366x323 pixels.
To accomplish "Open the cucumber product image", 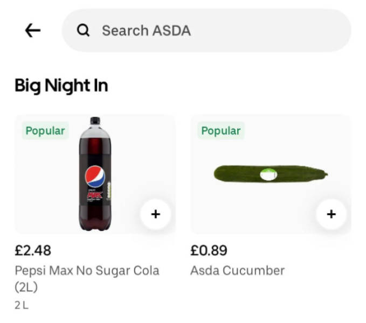I will click(271, 174).
